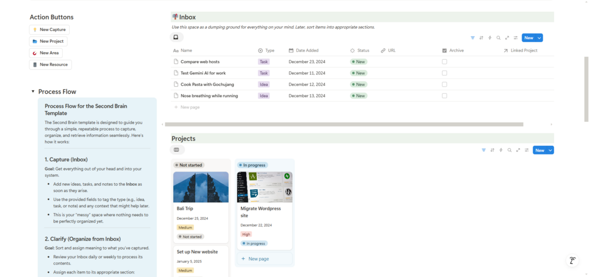Image resolution: width=589 pixels, height=277 pixels.
Task: Open view settings icon in Projects toolbar
Action: point(527,150)
